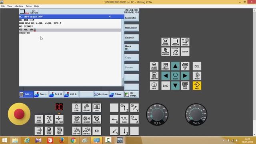Screen dimensions: 256x144
Task: Select the Drill. softkey tab
Action: (56, 94)
